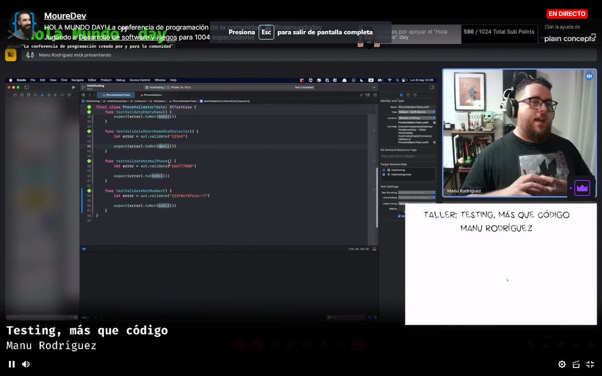This screenshot has width=602, height=376.
Task: Open the Find navigator magnifier icon
Action: [x=35, y=95]
